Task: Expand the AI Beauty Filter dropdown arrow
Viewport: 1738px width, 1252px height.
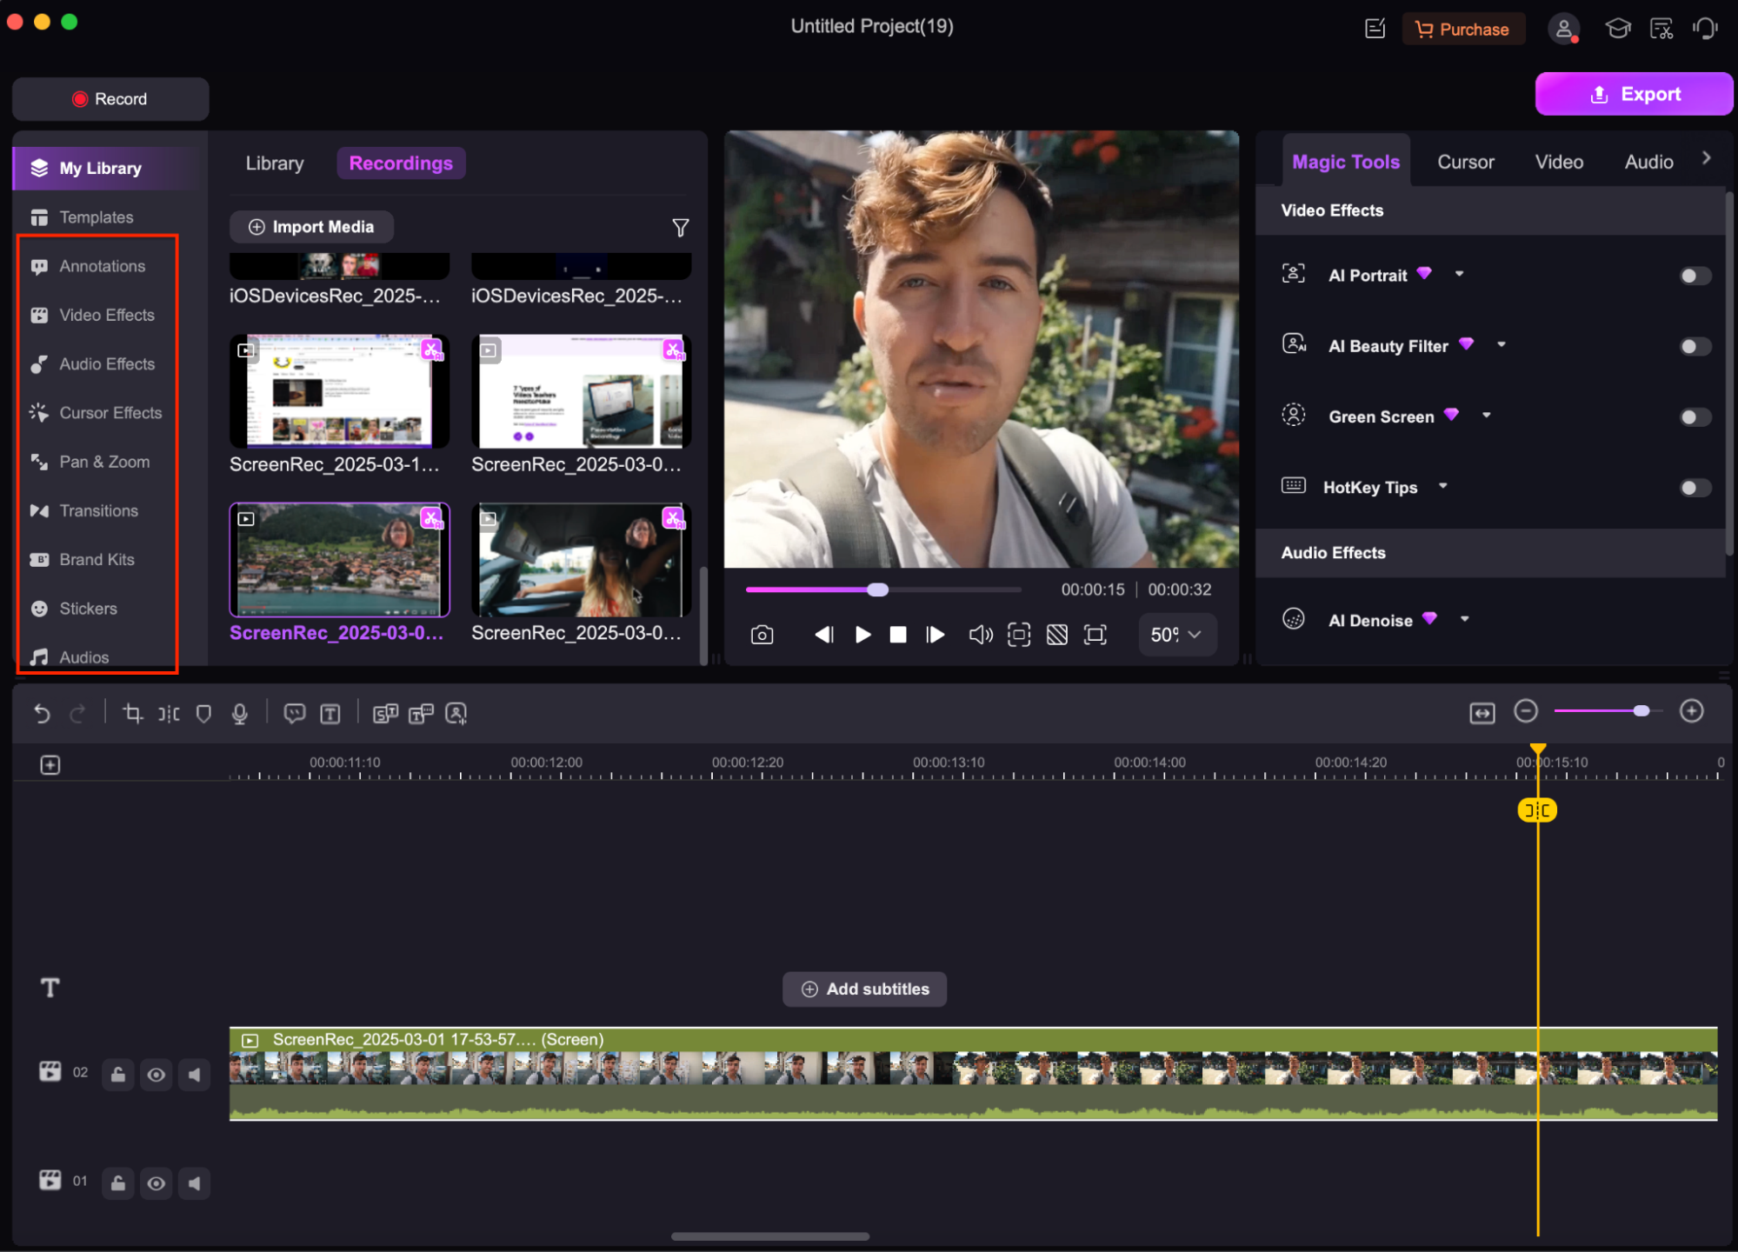Action: click(x=1502, y=345)
